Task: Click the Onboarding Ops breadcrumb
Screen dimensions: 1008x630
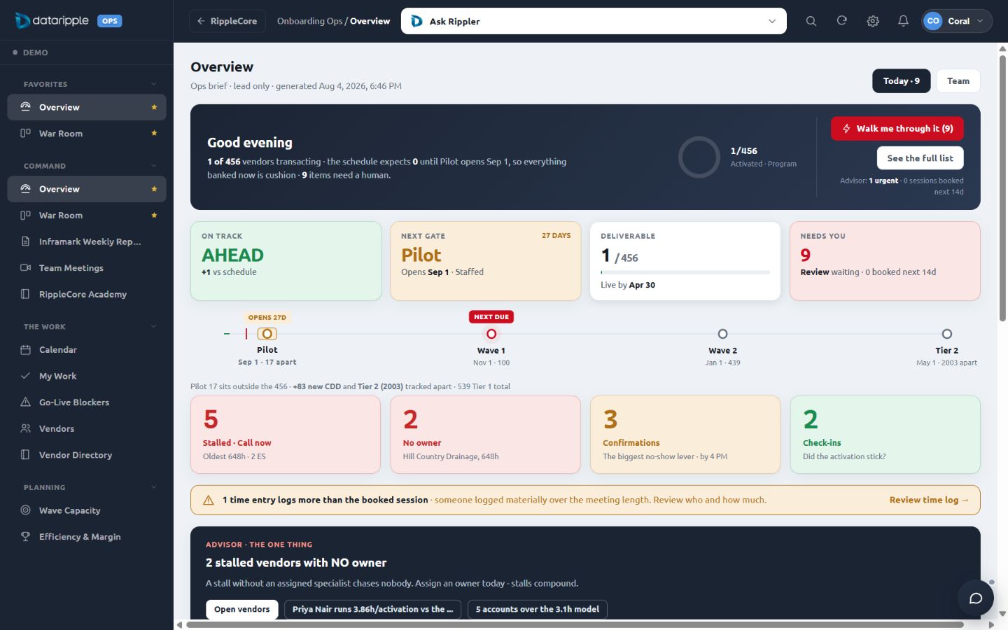Action: tap(309, 21)
